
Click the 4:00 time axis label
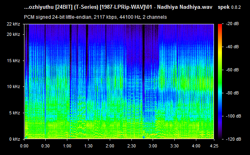(x=196, y=146)
